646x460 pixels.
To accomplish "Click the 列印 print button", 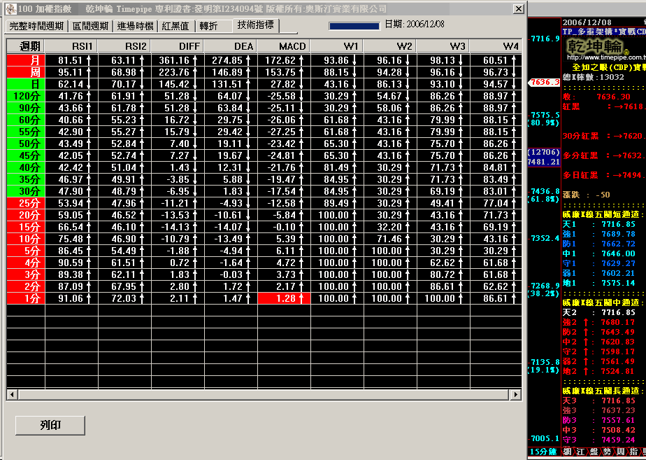I will [50, 424].
